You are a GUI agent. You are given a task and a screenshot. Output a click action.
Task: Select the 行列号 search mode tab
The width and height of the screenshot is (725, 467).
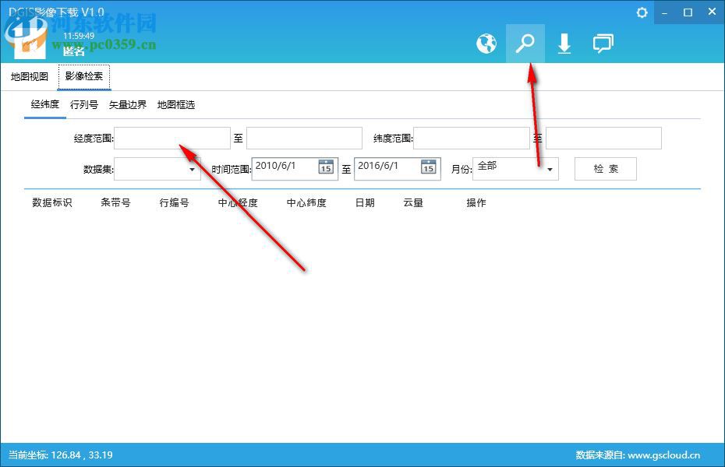click(x=84, y=104)
